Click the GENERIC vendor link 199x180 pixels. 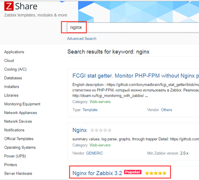click(x=95, y=153)
